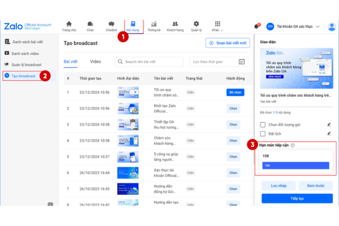
Task: Focus the Search tên bài viết field
Action: click(149, 62)
